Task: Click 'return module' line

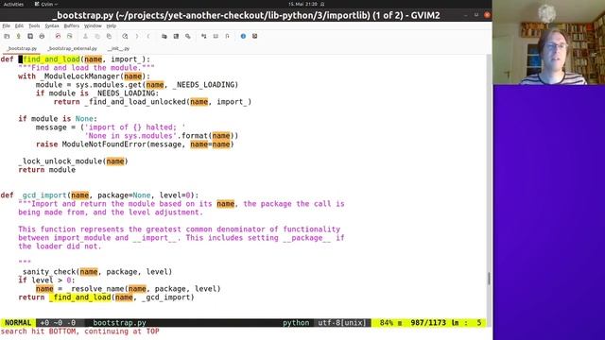Action: pos(47,170)
